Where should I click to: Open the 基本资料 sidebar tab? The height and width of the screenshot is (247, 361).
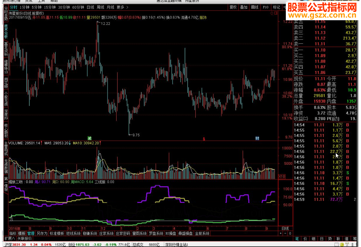coord(6,49)
